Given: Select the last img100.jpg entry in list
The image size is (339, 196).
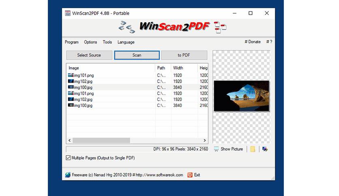Looking at the screenshot, I should [x=137, y=105].
